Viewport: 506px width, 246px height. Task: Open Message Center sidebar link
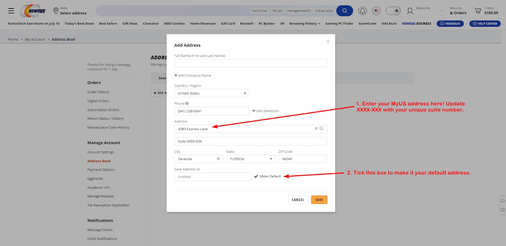[100, 230]
